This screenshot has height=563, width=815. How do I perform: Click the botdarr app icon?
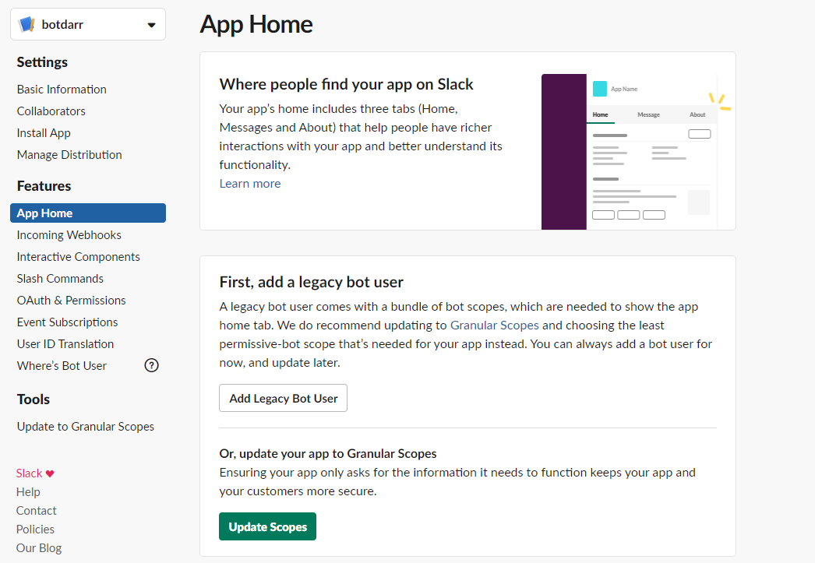26,24
